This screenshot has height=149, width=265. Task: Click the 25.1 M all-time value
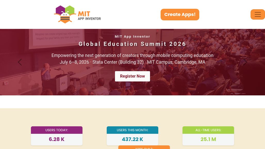coord(208,139)
